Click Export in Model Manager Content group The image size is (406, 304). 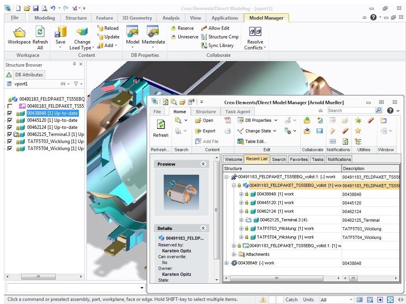point(205,131)
